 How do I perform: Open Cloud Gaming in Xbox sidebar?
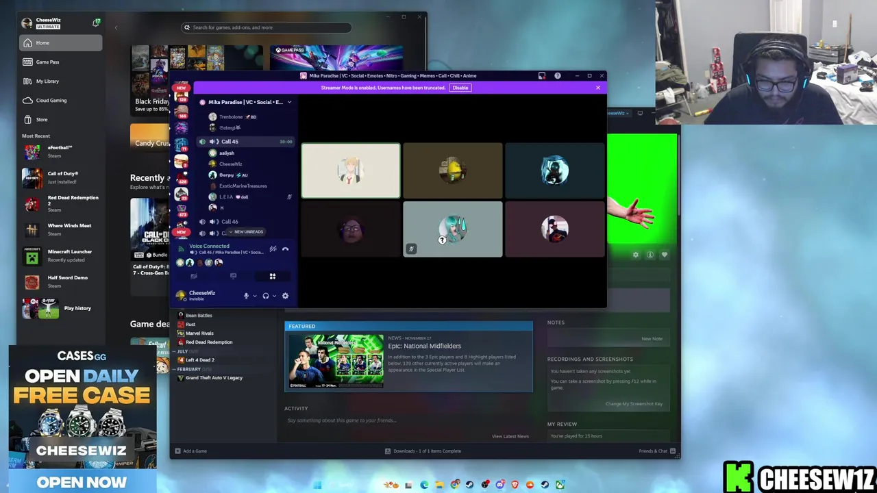[61, 101]
